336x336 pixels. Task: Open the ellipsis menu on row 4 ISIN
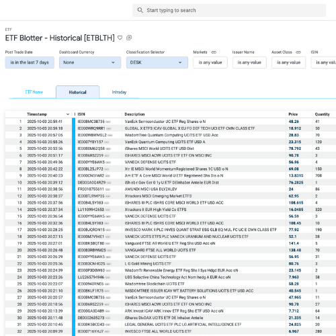coord(106,142)
